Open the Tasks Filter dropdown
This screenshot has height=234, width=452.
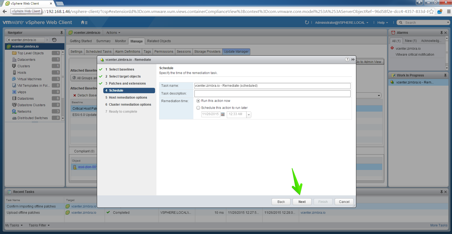click(39, 225)
